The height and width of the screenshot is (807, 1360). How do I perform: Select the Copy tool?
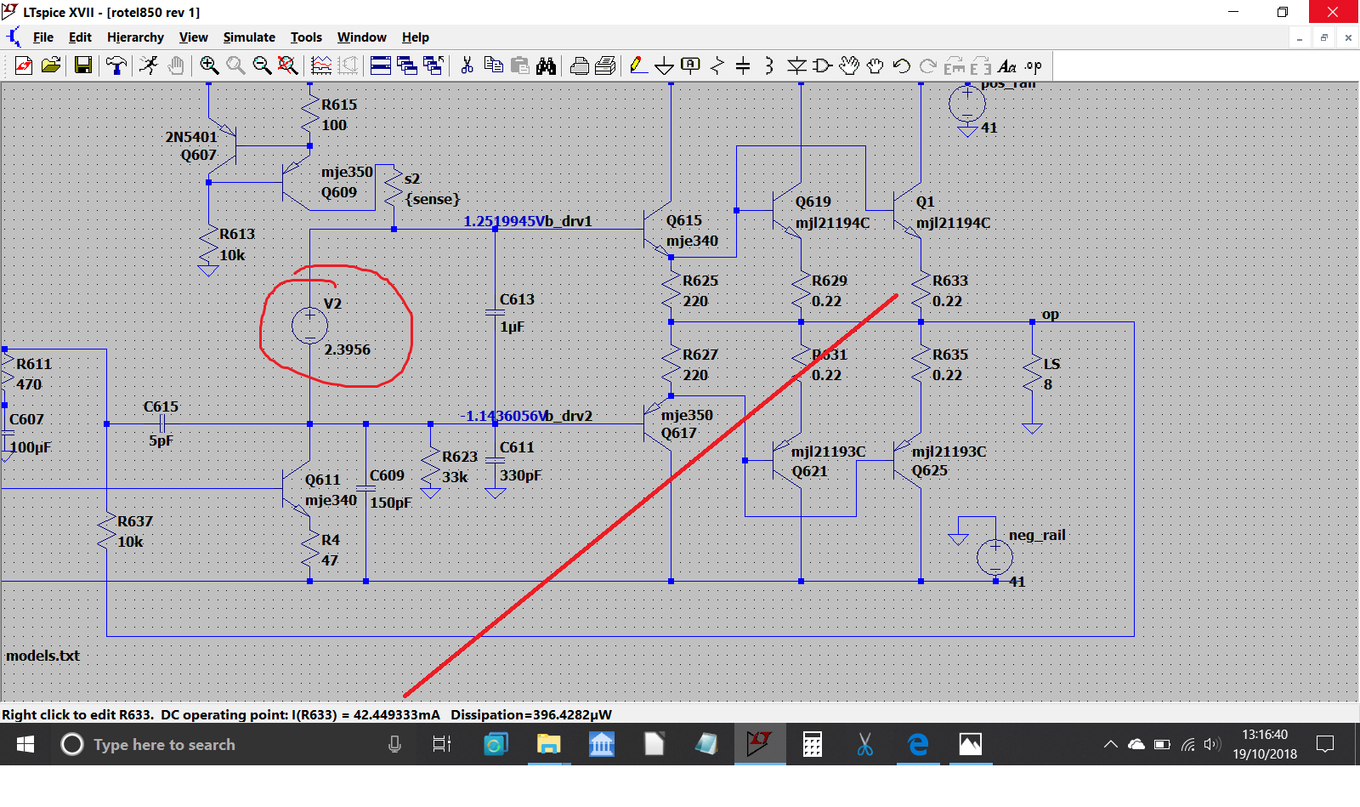(493, 65)
